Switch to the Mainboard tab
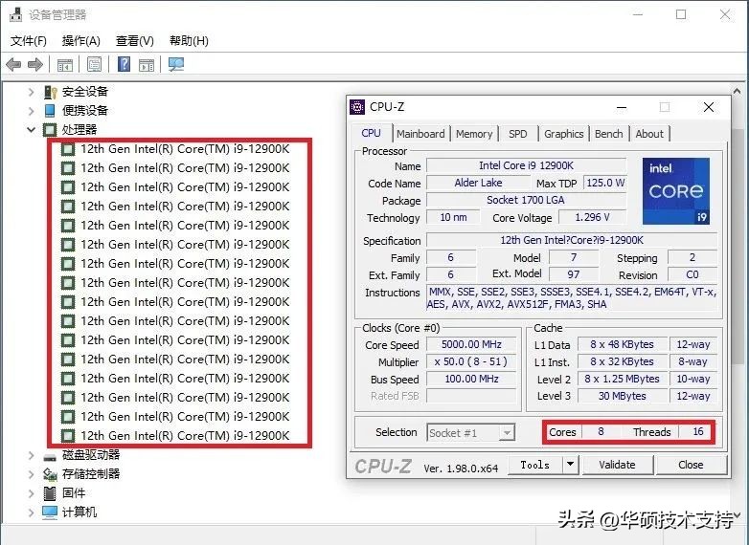The height and width of the screenshot is (545, 749). (x=420, y=134)
